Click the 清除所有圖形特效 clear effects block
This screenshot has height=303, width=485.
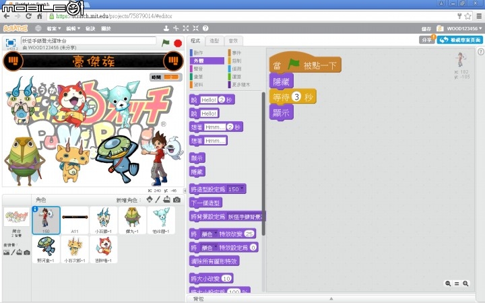pyautogui.click(x=214, y=261)
